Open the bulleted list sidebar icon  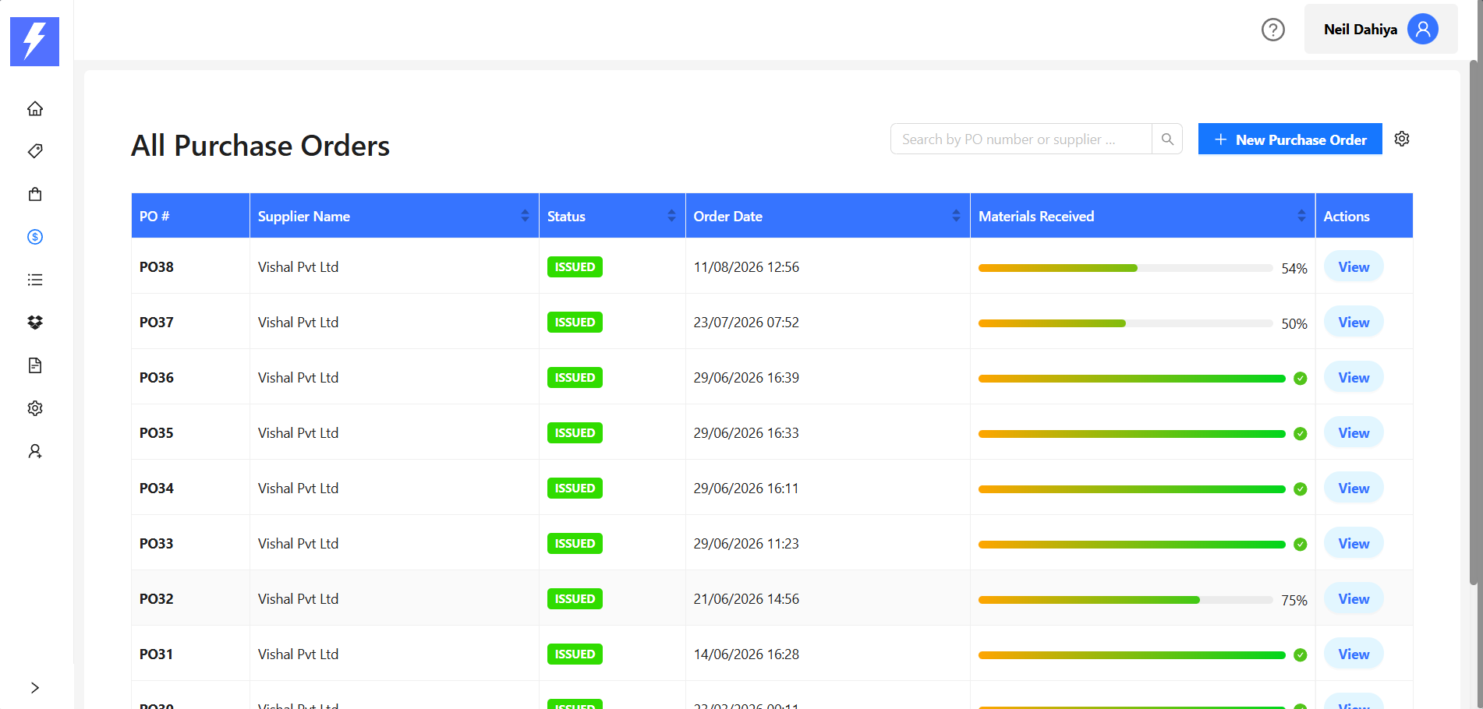[x=35, y=280]
